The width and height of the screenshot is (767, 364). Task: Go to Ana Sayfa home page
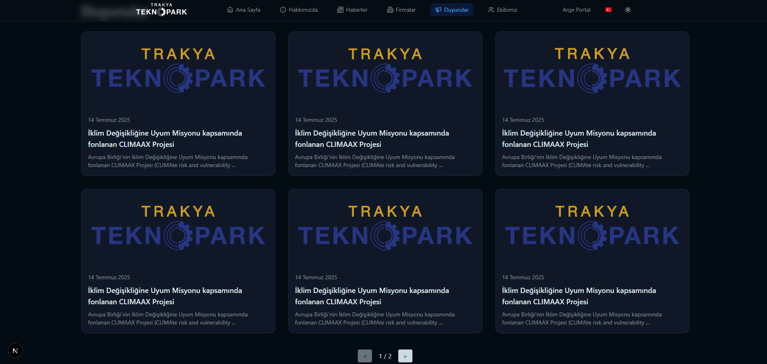click(x=244, y=10)
